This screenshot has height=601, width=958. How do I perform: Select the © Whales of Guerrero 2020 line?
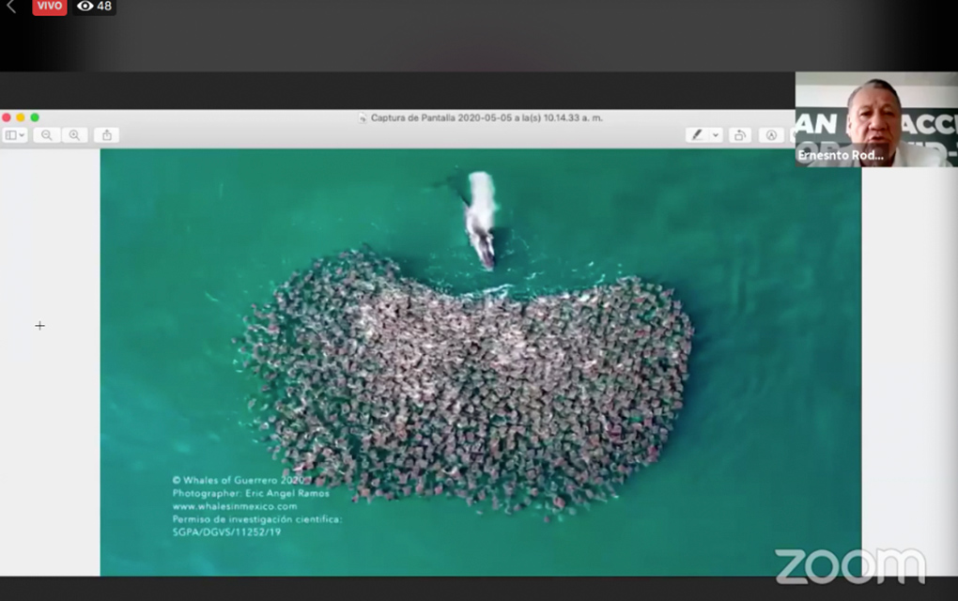click(239, 480)
